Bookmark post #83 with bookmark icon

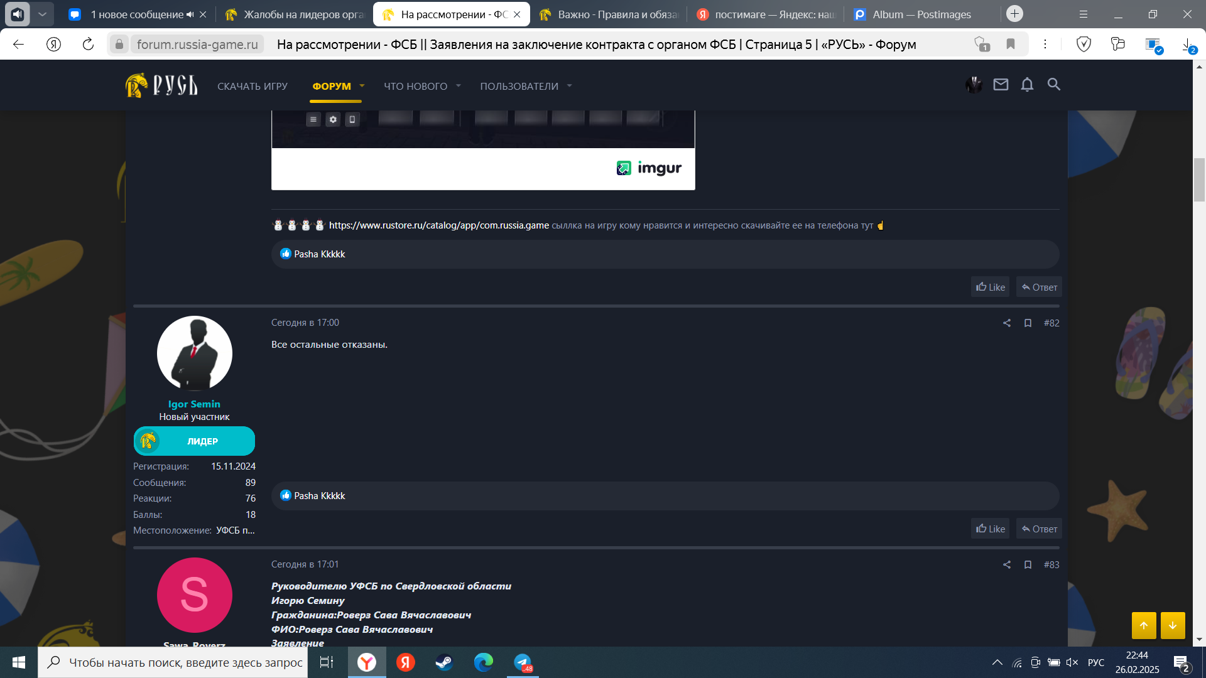(x=1028, y=564)
